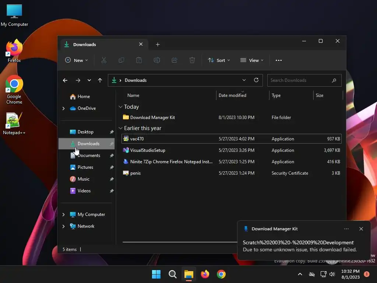Go forward with the right arrow
Viewport: 377px width, 283px height.
pos(78,80)
